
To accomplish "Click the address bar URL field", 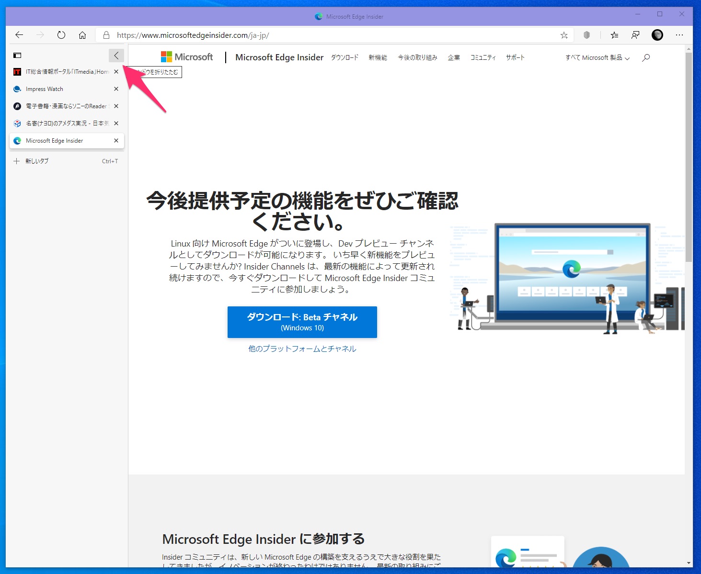I will [335, 35].
